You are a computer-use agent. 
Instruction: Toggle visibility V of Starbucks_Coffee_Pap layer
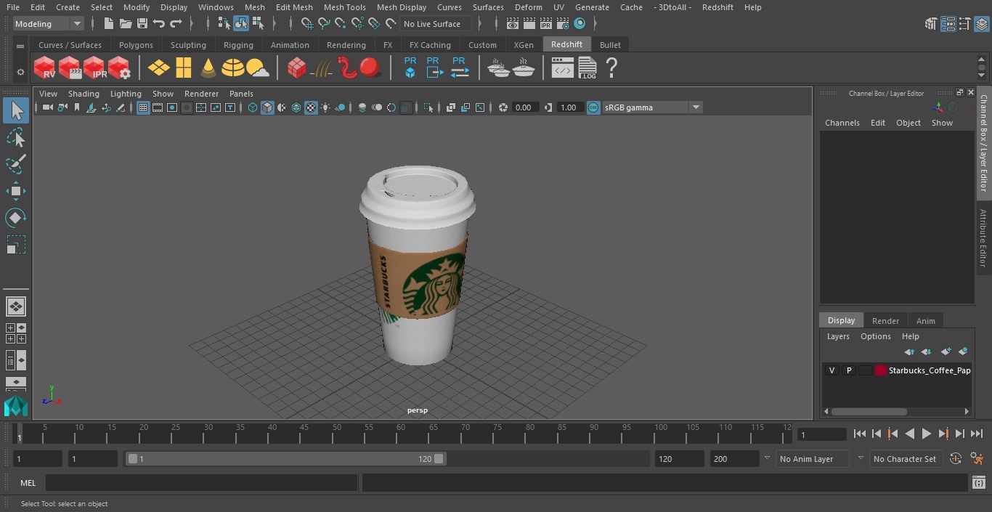tap(832, 370)
